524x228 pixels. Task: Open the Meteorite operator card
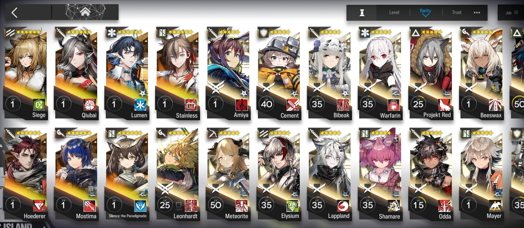click(x=228, y=174)
